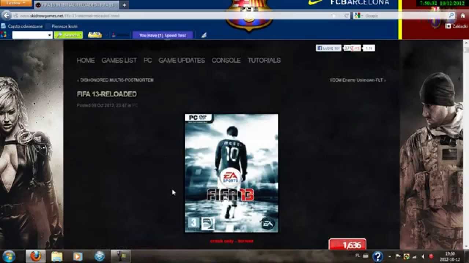Go to the home page icon
Screen dimensions: 469x263
point(463,16)
